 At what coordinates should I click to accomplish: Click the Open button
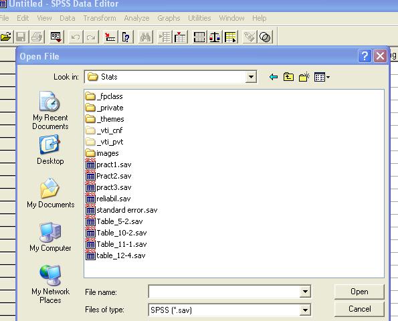tap(359, 292)
